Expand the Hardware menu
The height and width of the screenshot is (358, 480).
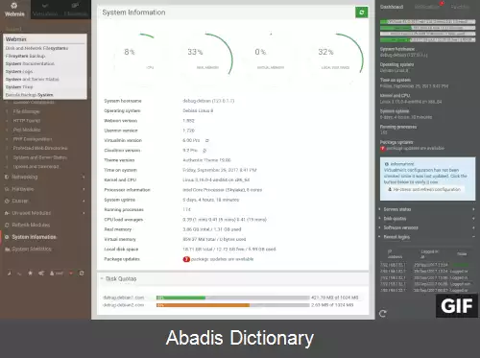coord(45,189)
